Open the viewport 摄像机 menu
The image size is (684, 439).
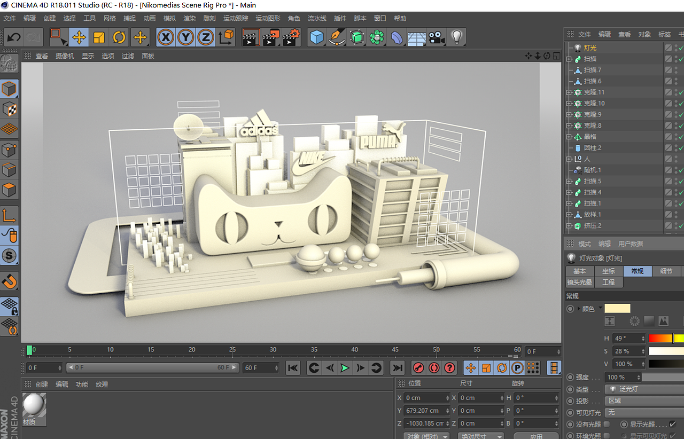pos(65,56)
